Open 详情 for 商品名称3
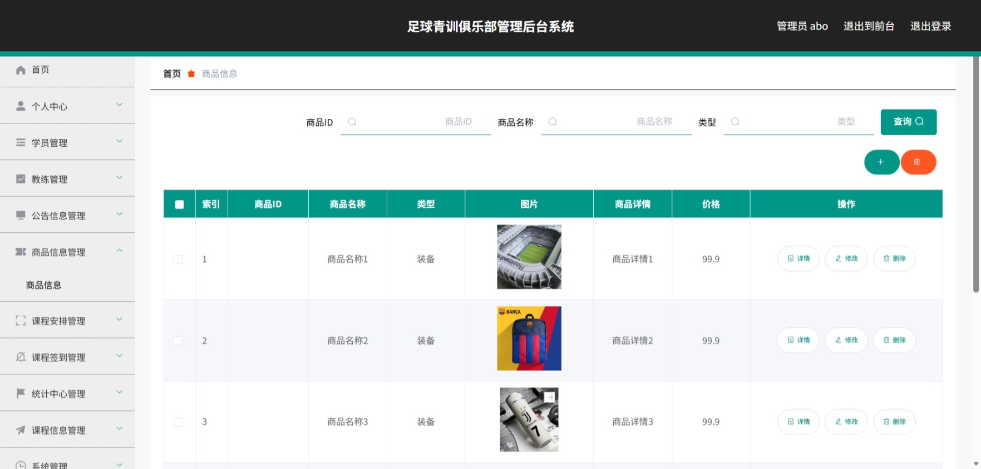 click(x=798, y=422)
